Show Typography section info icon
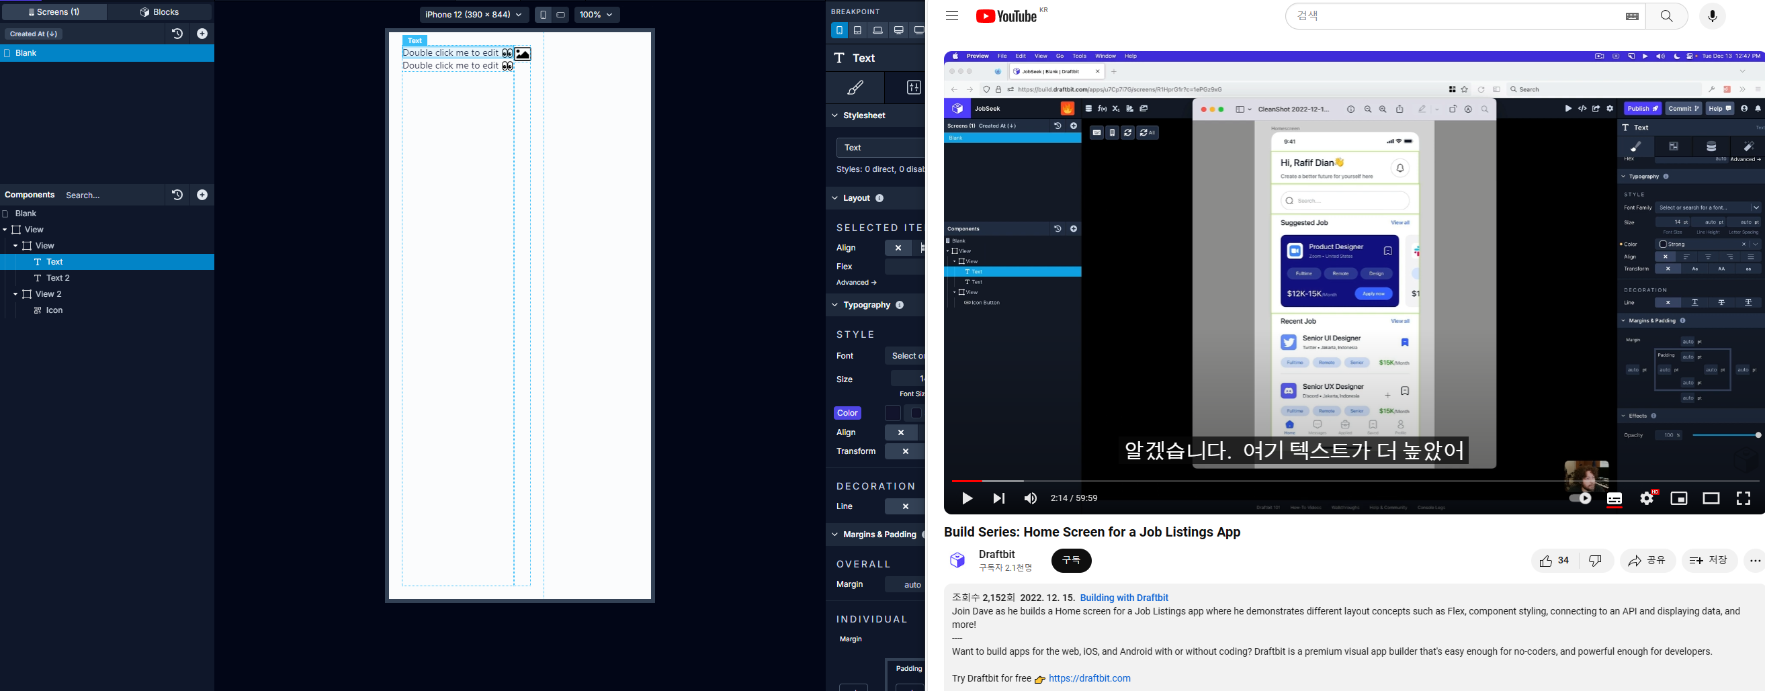 (x=900, y=306)
